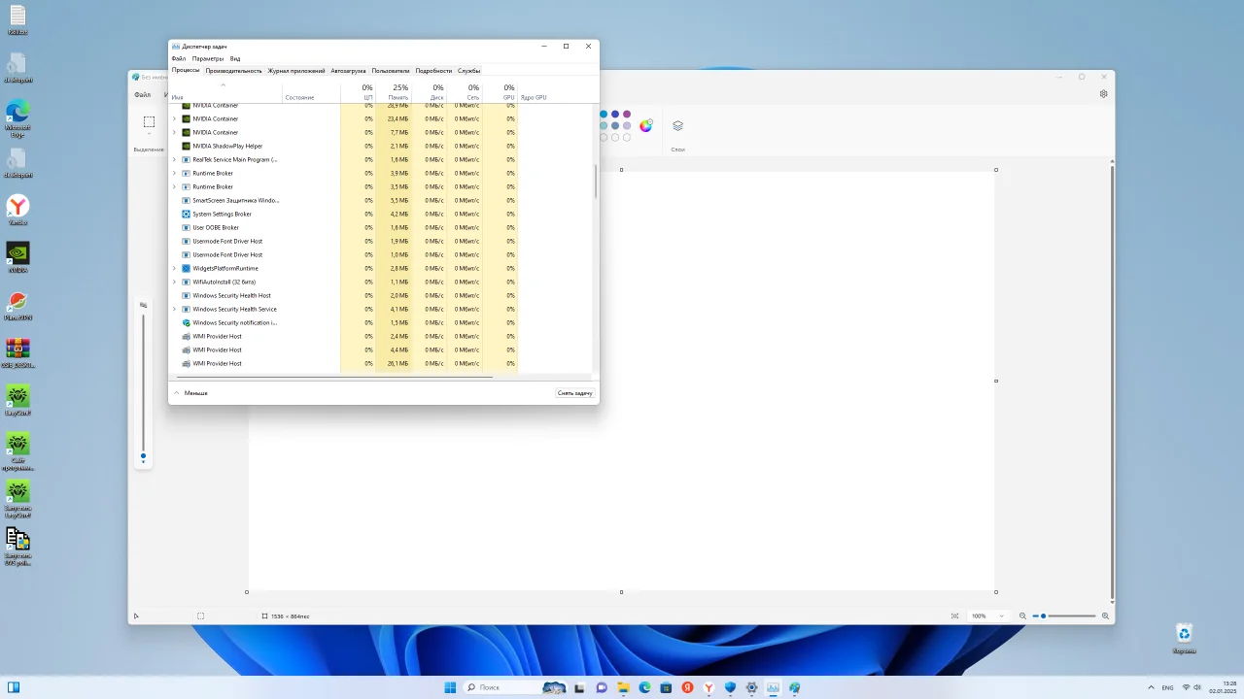Switch to the Подробности tab
Viewport: 1244px width, 699px height.
[x=433, y=71]
